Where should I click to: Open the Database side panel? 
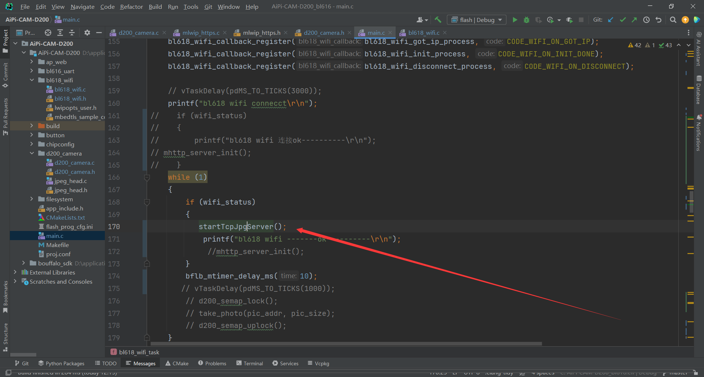699,90
